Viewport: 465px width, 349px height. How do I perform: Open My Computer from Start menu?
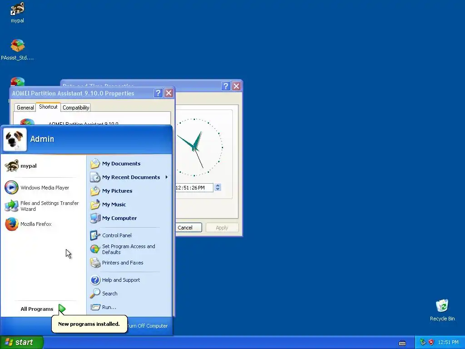pos(129,218)
